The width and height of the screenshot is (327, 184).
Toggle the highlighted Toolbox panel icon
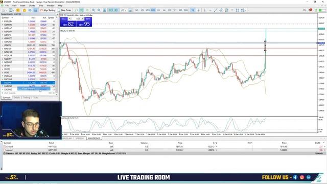pyautogui.click(x=35, y=10)
